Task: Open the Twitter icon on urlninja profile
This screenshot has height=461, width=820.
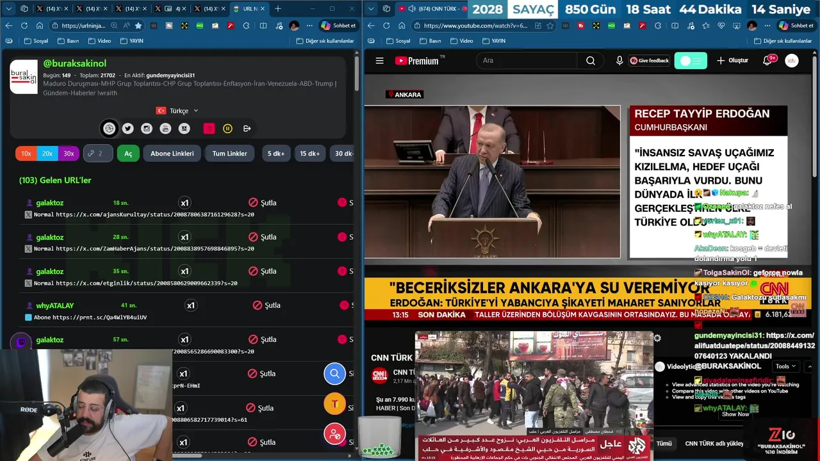Action: (128, 129)
